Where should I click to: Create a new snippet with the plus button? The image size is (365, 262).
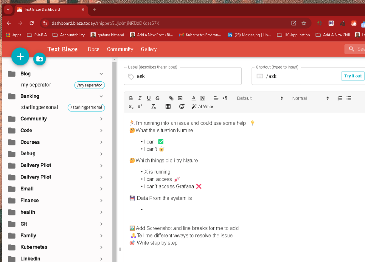[20, 56]
